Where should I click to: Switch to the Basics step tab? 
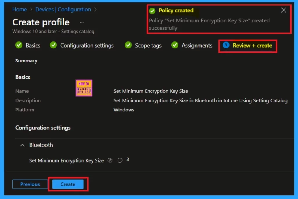pos(33,45)
